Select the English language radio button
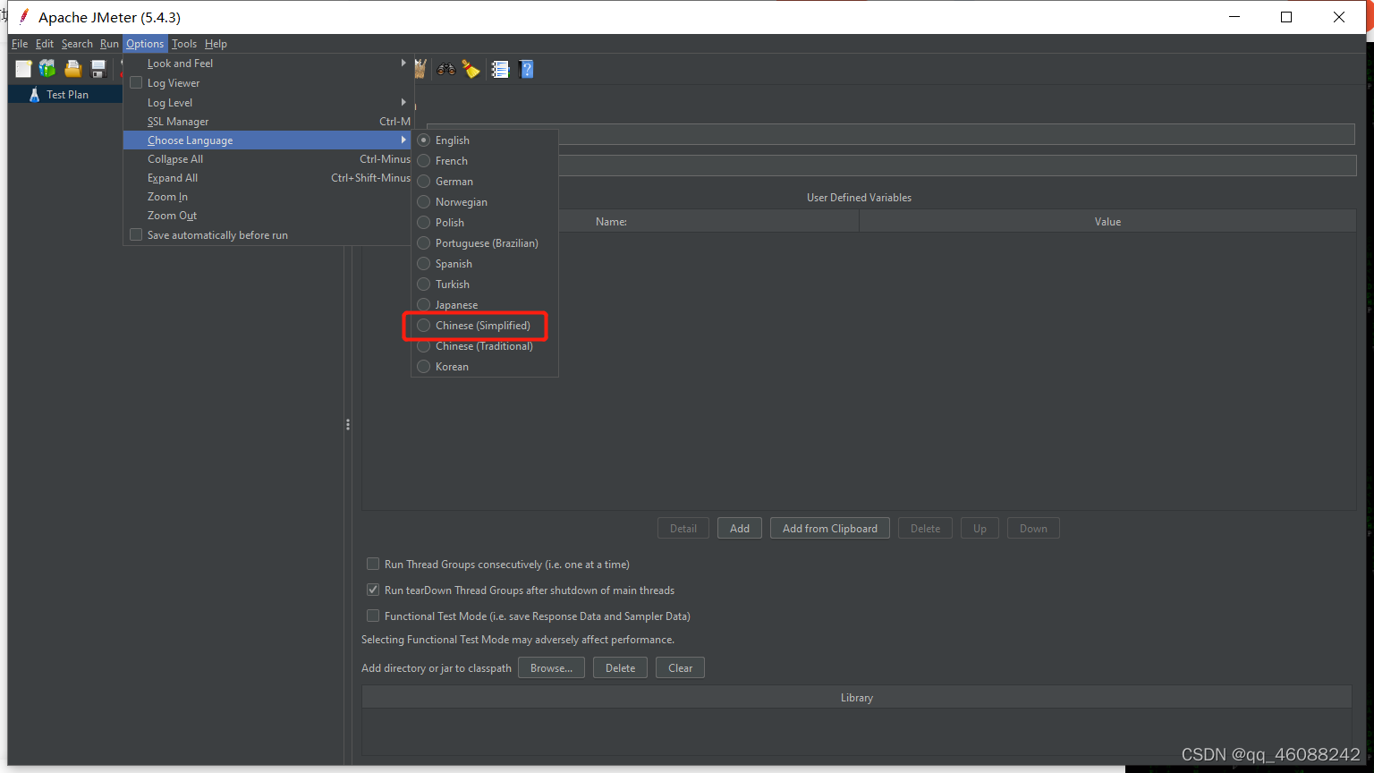Screen dimensions: 1374x773 (424, 140)
